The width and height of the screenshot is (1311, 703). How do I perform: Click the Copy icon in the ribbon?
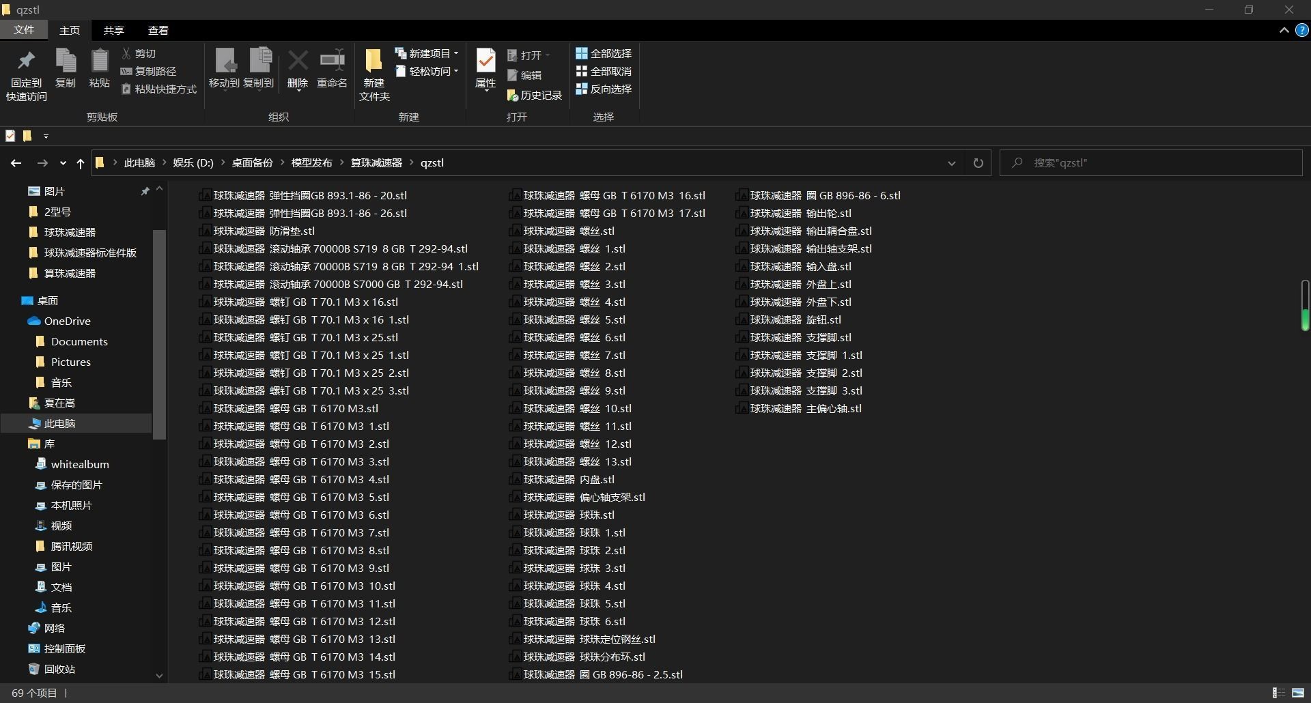66,61
